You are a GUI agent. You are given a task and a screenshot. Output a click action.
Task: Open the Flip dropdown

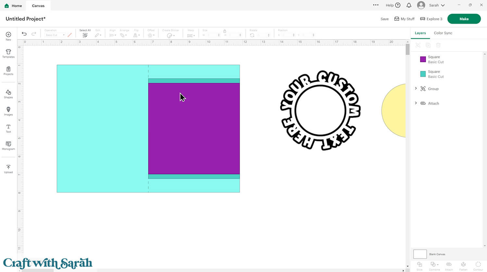[137, 35]
